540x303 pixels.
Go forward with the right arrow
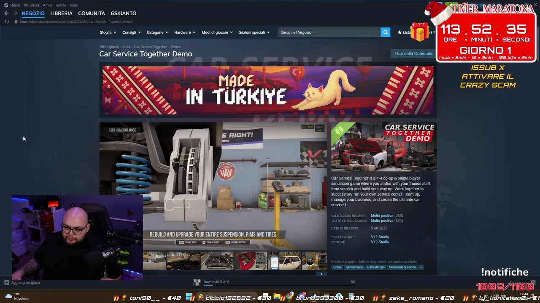click(x=15, y=13)
